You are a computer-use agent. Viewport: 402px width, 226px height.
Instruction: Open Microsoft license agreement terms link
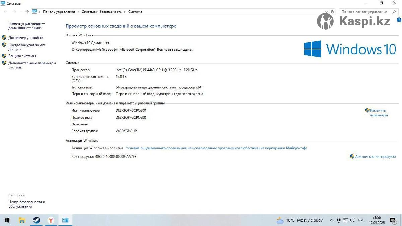pyautogui.click(x=216, y=148)
